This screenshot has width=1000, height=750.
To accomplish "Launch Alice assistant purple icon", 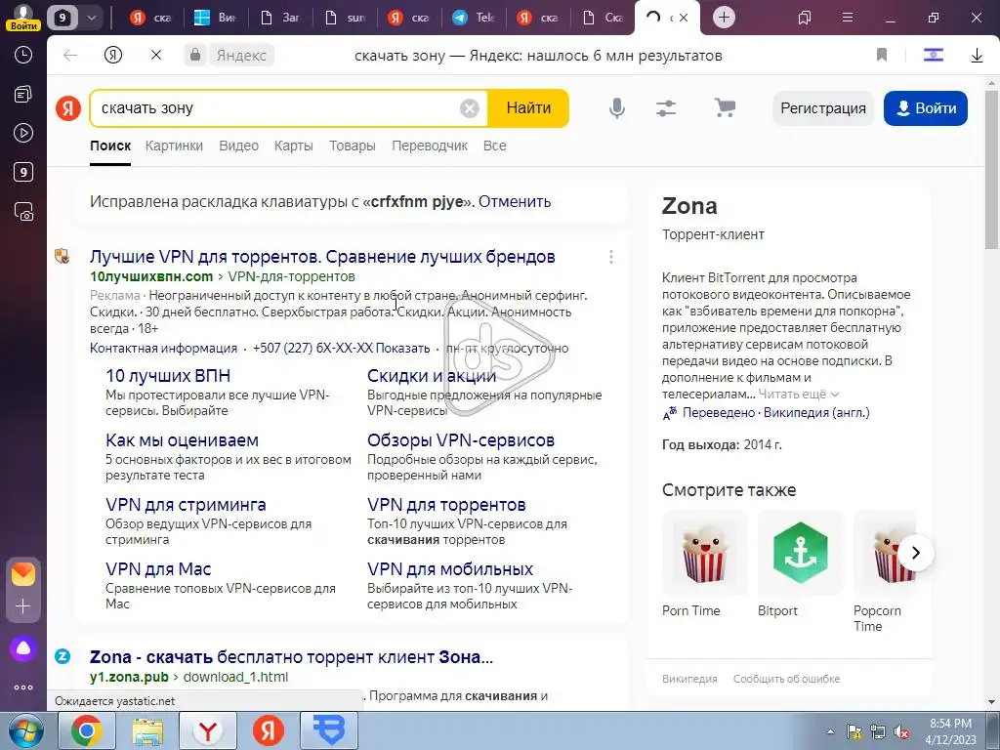I will (23, 648).
